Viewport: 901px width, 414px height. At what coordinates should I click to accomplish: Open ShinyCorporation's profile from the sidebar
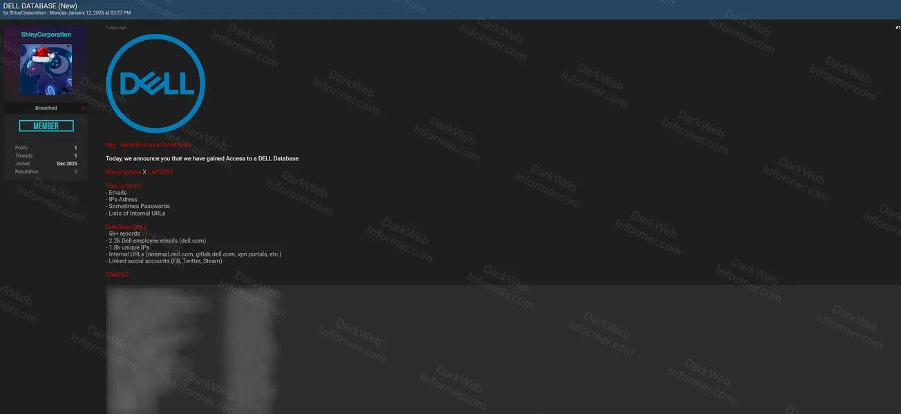46,34
